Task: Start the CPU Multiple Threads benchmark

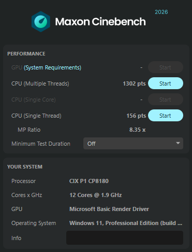Action: coord(166,83)
